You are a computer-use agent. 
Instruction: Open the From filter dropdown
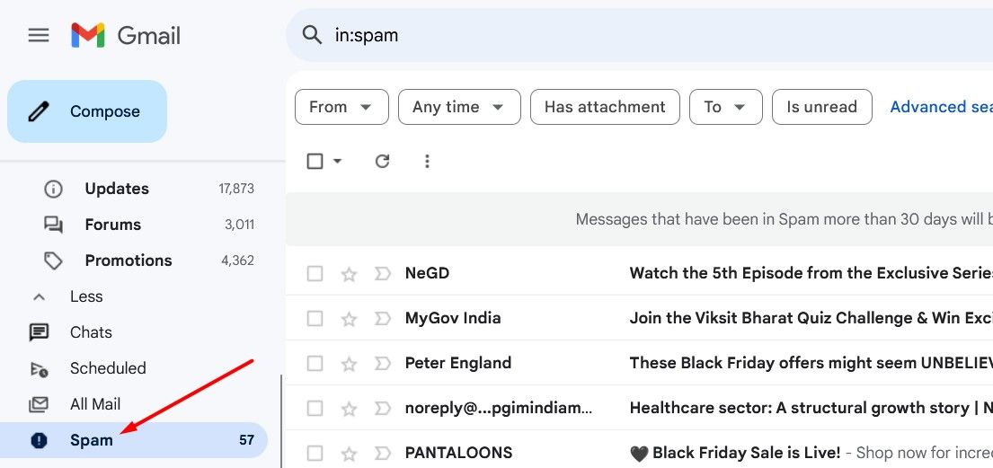[x=341, y=107]
